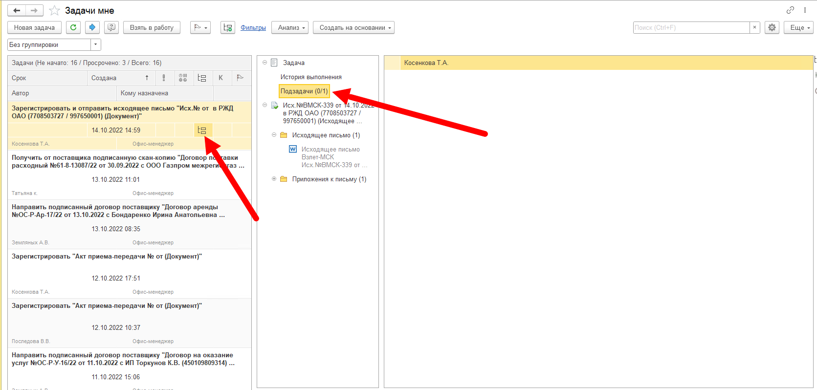Screen dimensions: 817x390
Task: Select the Акт приема-передачи task dated 12.10.2022 17:51
Action: point(130,274)
